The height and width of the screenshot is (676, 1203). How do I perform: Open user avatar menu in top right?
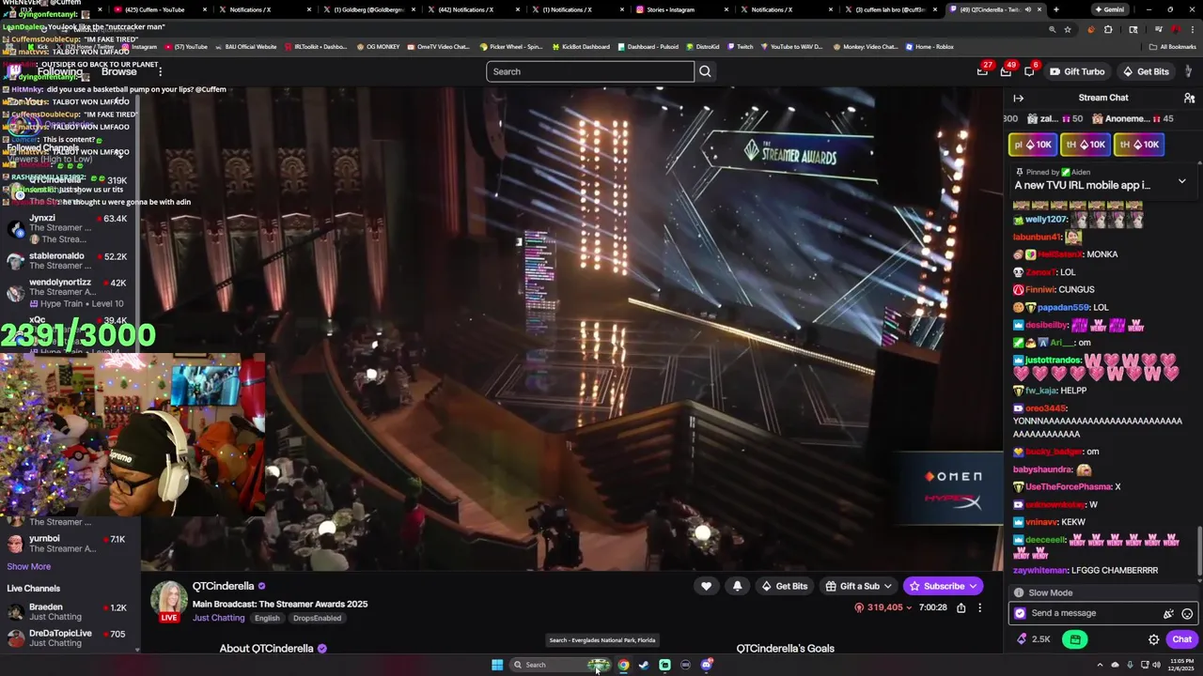coord(1190,71)
